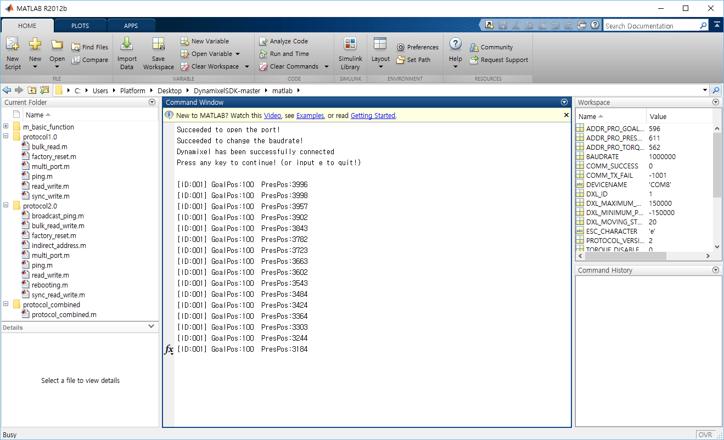Open the Getting Started link
This screenshot has height=440, width=724.
coord(373,115)
